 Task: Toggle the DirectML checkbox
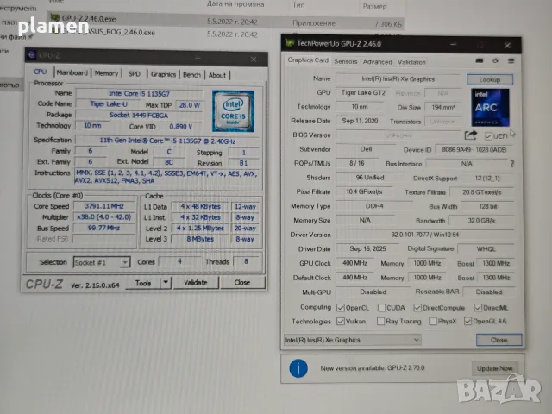(x=478, y=308)
